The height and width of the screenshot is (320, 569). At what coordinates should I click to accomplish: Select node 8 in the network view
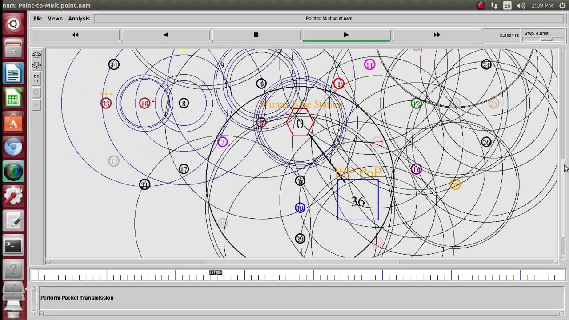coord(184,104)
